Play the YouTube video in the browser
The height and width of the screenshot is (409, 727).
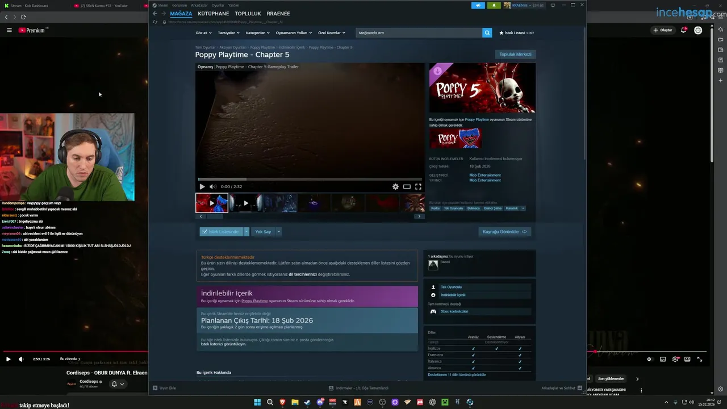pyautogui.click(x=8, y=359)
